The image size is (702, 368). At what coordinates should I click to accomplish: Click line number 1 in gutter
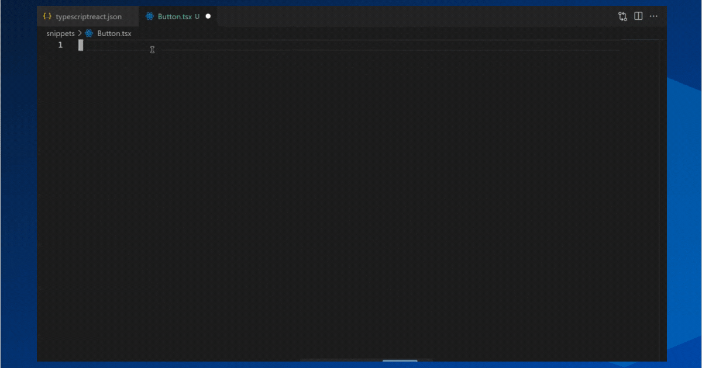coord(60,45)
